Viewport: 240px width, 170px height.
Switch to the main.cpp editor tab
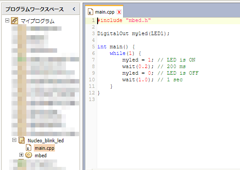click(105, 12)
